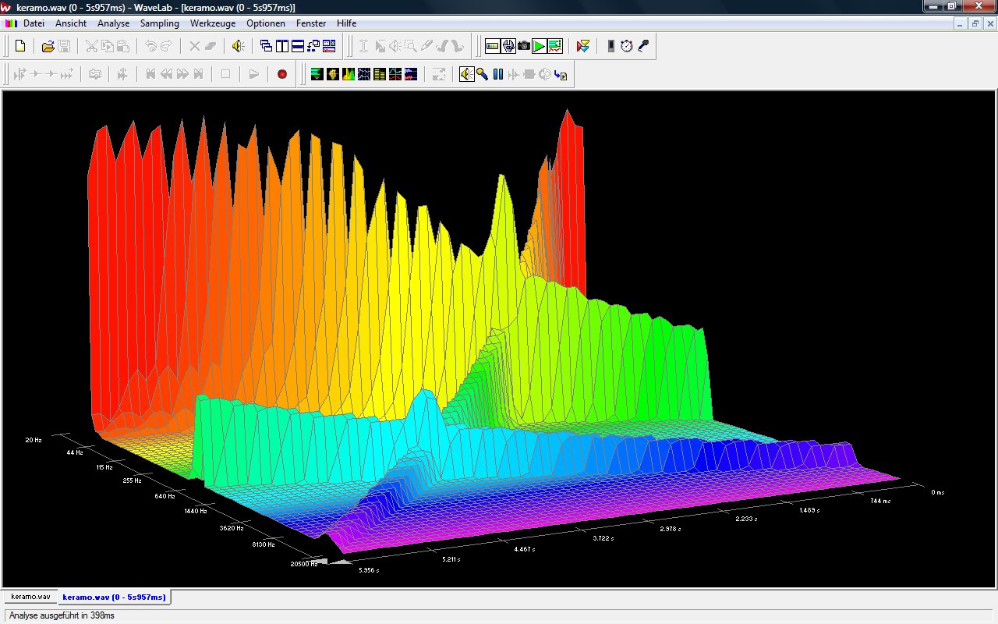Open the Hilfe menu

click(x=346, y=23)
